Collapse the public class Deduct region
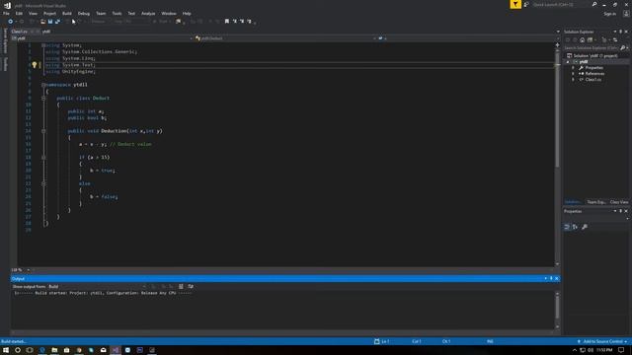The width and height of the screenshot is (632, 355). [x=43, y=99]
